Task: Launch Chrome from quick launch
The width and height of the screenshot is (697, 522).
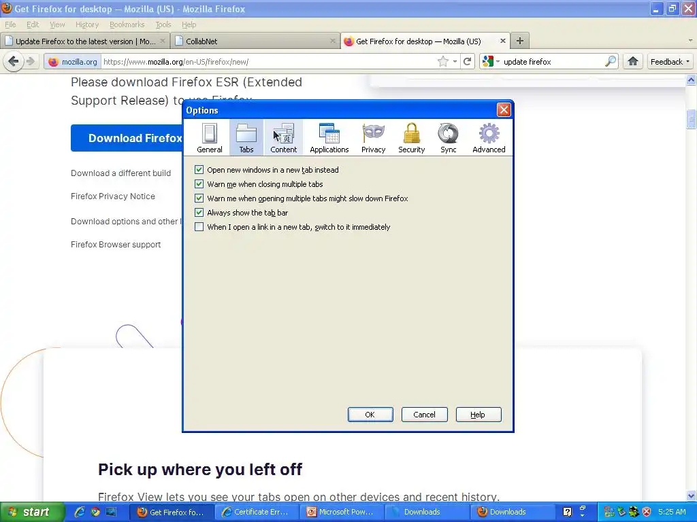Action: point(95,512)
